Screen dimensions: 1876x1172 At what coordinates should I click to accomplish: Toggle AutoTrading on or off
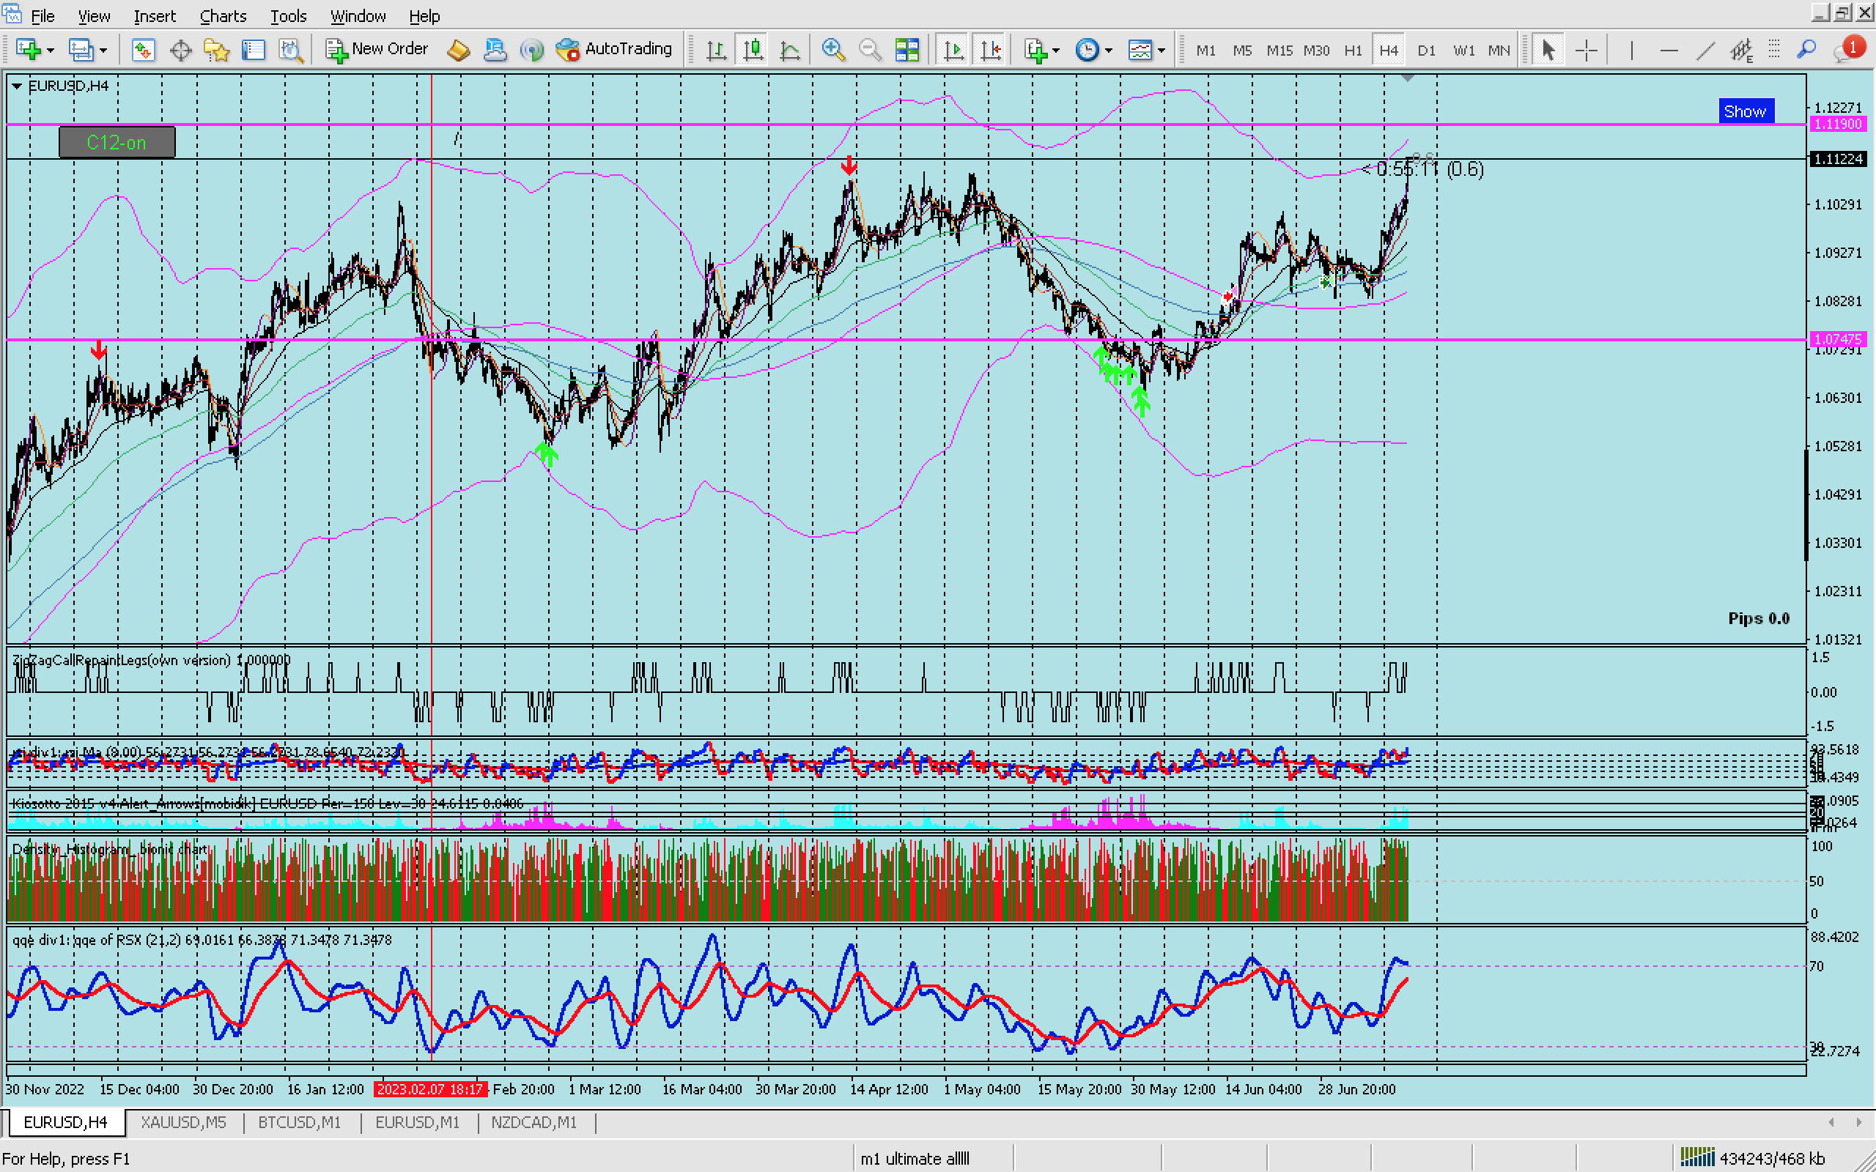(615, 50)
